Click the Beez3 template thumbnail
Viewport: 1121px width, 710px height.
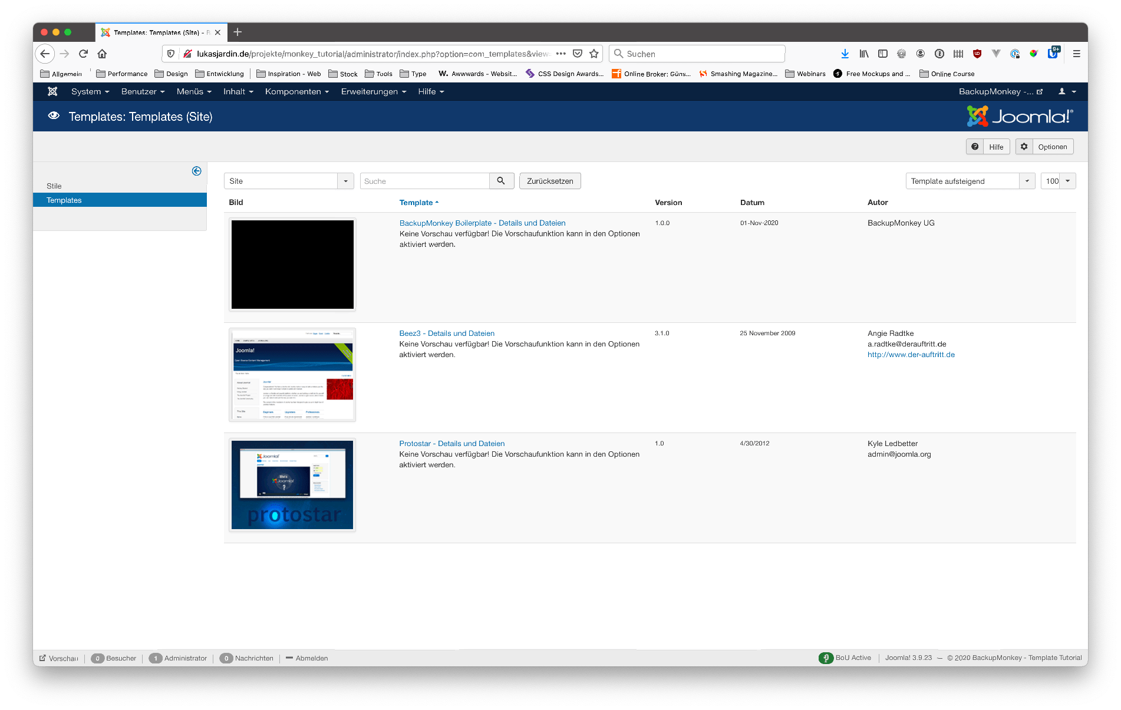tap(292, 375)
